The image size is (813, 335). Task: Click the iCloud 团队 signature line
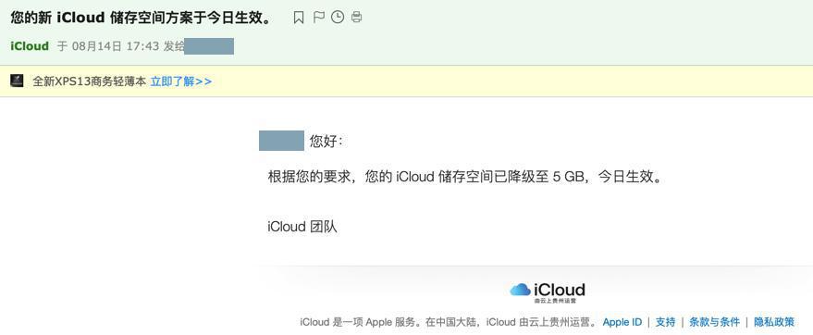302,227
